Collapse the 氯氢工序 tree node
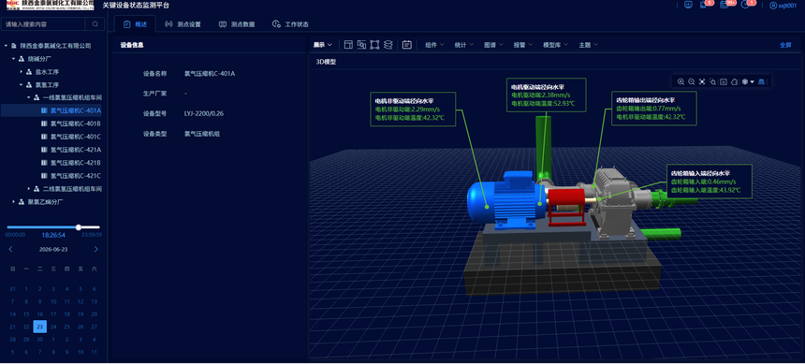 click(x=22, y=85)
